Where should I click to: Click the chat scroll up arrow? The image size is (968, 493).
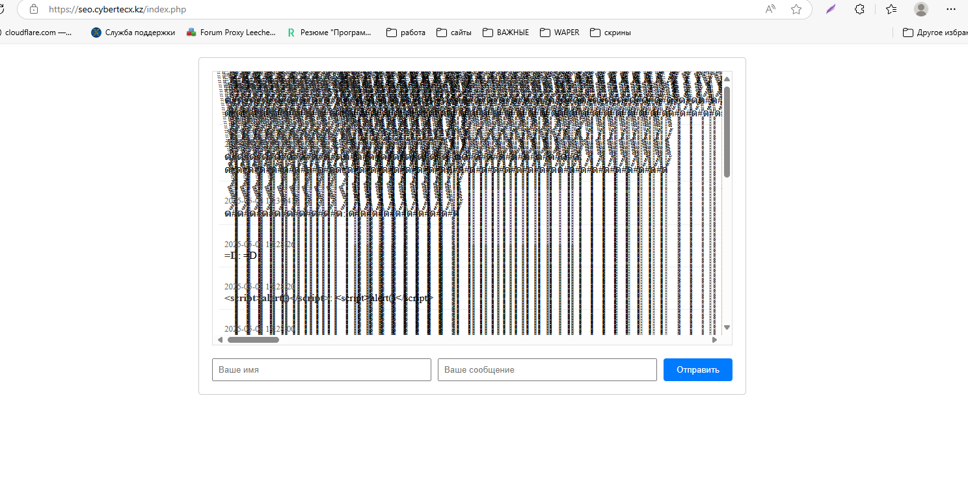[x=727, y=78]
